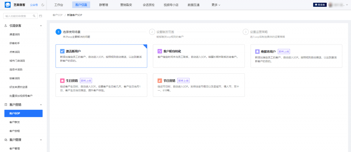Image resolution: width=351 pixels, height=152 pixels.
Task: Click the 芝麻微客 logo icon
Action: point(8,5)
